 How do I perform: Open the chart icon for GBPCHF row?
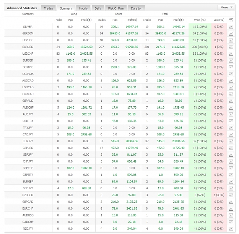coord(231,168)
